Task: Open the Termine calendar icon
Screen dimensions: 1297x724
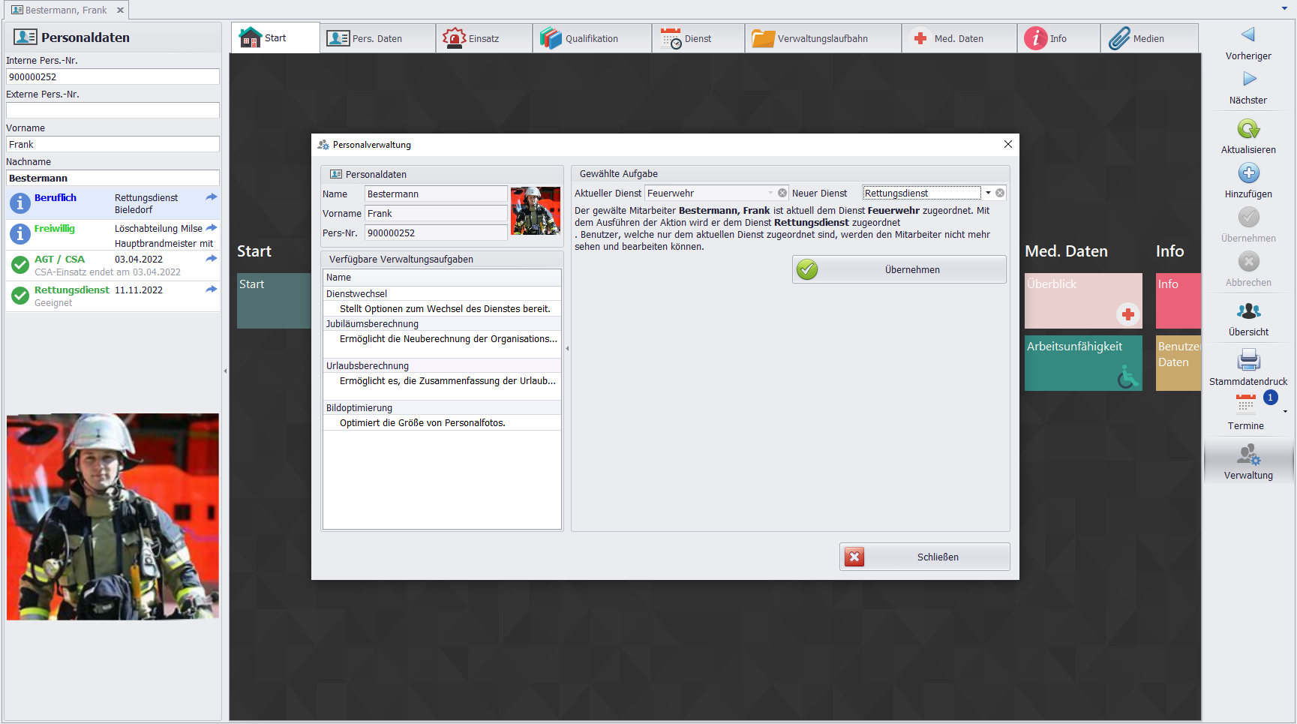Action: [1245, 404]
